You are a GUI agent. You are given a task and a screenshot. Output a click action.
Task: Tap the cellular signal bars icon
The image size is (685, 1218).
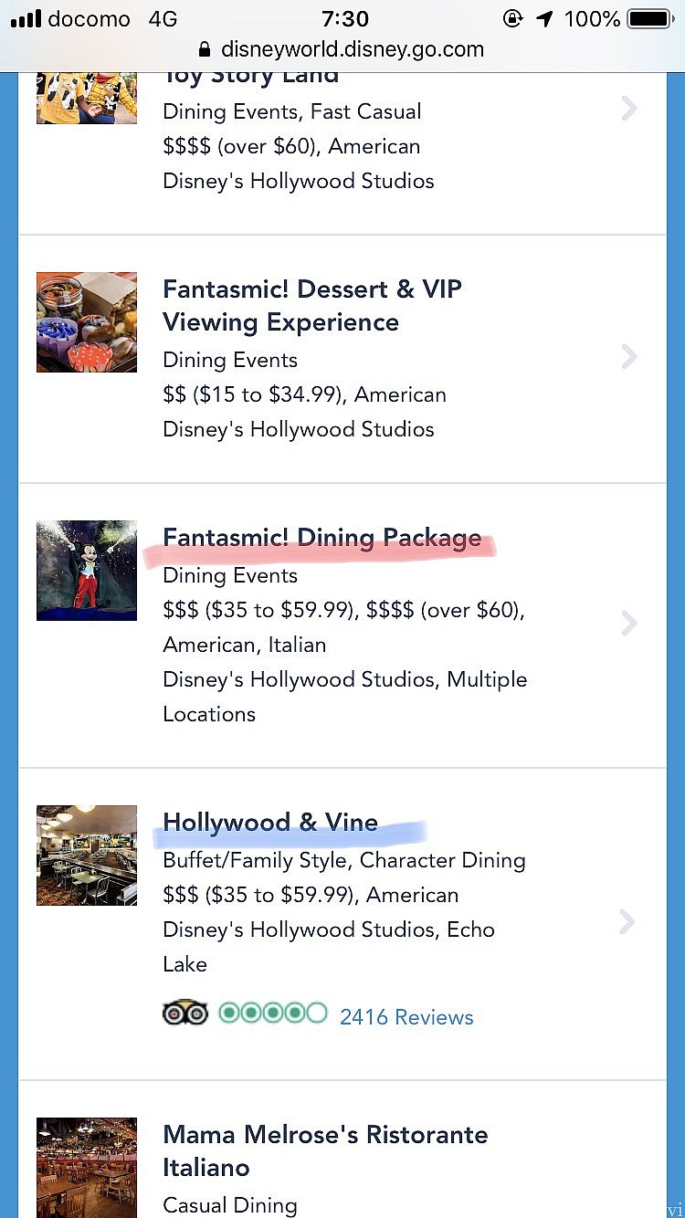[26, 19]
